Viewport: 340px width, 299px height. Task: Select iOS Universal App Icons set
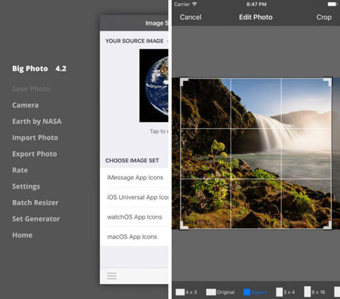(x=135, y=197)
